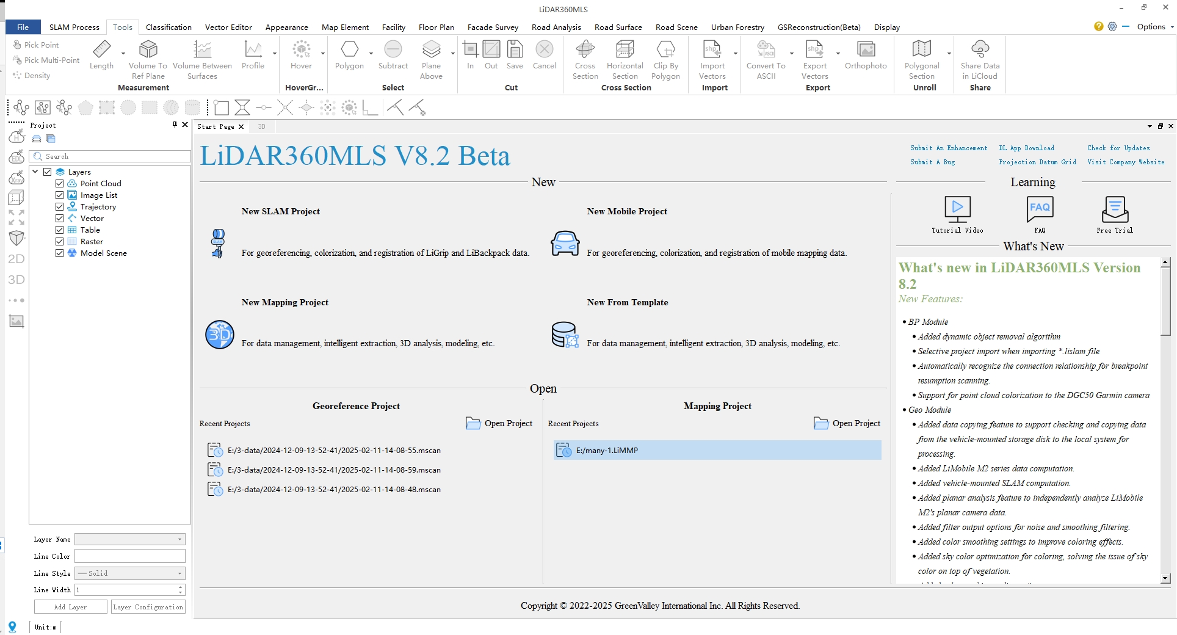Click Open Project under Georeference Project
Image resolution: width=1177 pixels, height=635 pixels.
(x=499, y=423)
